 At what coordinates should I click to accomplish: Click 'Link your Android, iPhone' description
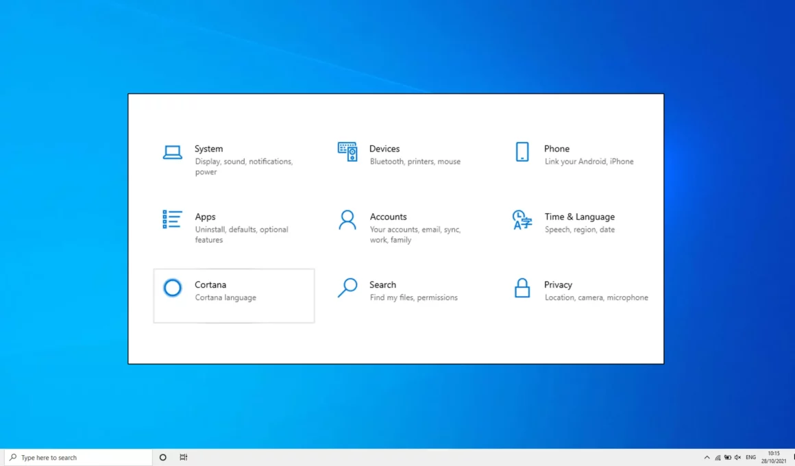[589, 161]
